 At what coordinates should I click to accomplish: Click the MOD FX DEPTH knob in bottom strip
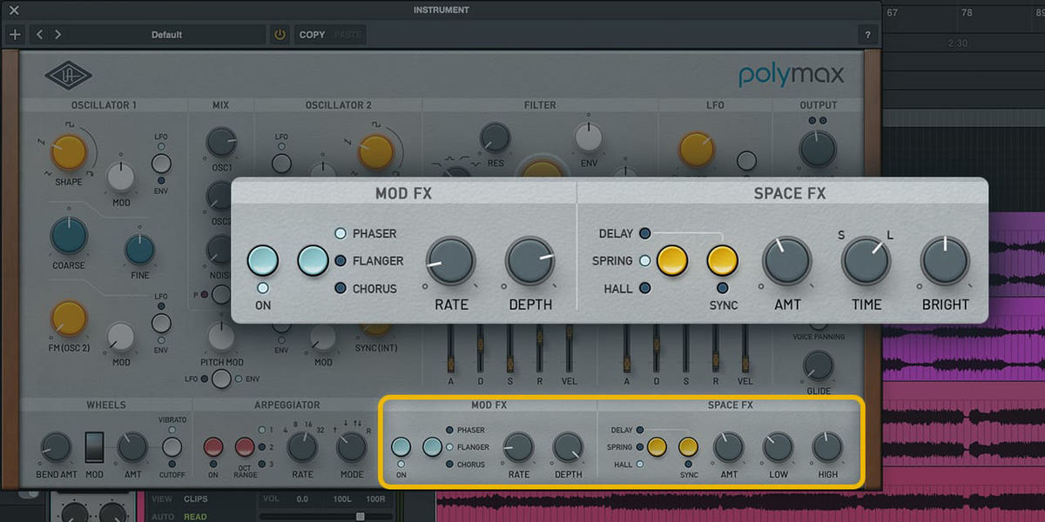[568, 447]
